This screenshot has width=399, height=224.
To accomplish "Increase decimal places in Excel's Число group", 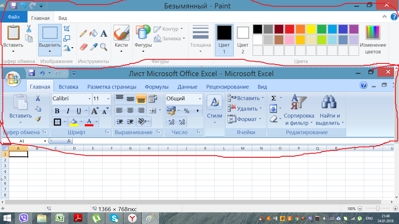I will tap(171, 122).
